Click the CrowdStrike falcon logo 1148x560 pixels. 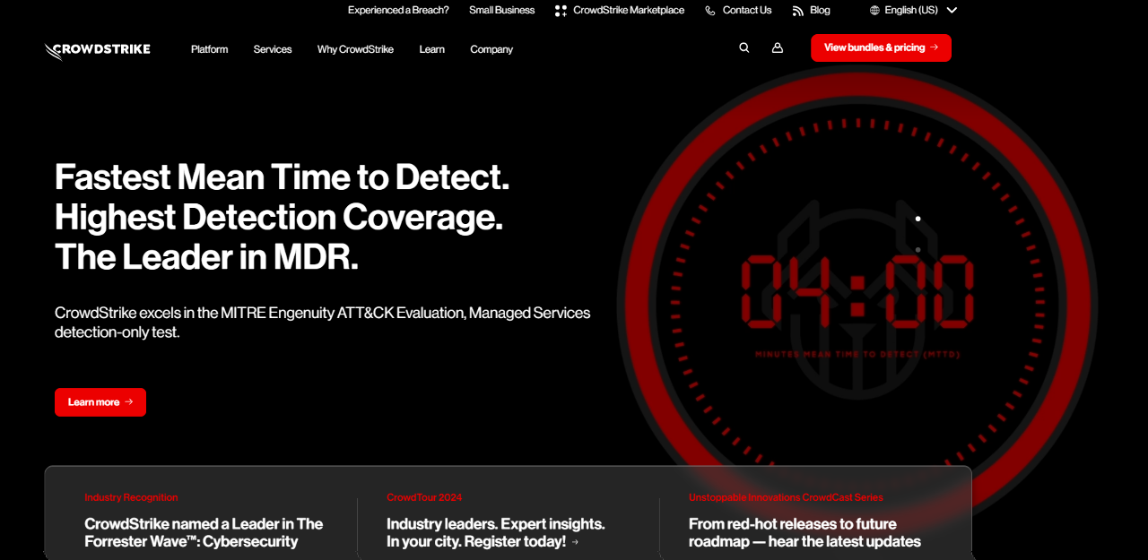[x=98, y=50]
